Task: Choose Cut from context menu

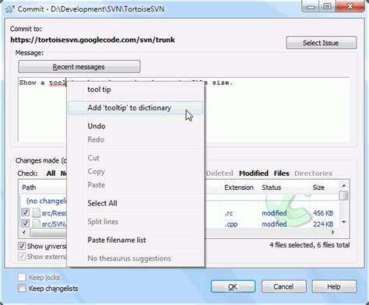Action: pos(135,158)
